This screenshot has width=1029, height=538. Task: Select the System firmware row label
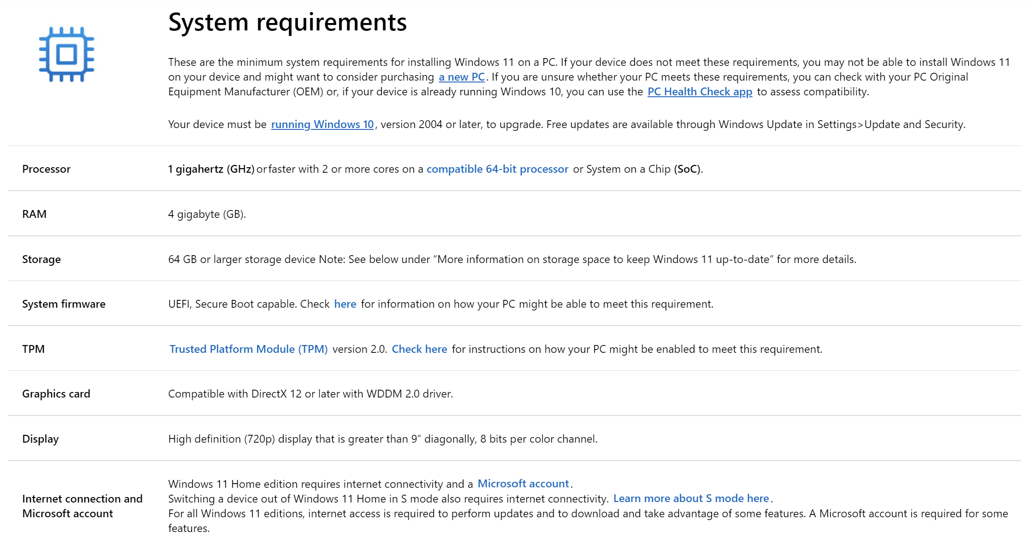(x=64, y=304)
